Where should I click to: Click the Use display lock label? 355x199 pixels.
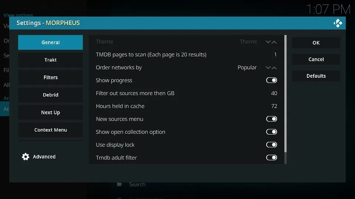coord(115,144)
